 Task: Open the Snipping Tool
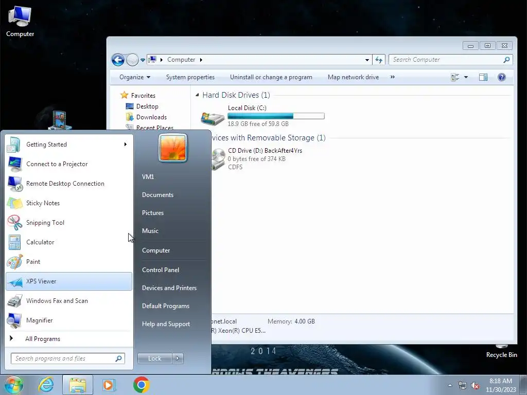tap(69, 222)
